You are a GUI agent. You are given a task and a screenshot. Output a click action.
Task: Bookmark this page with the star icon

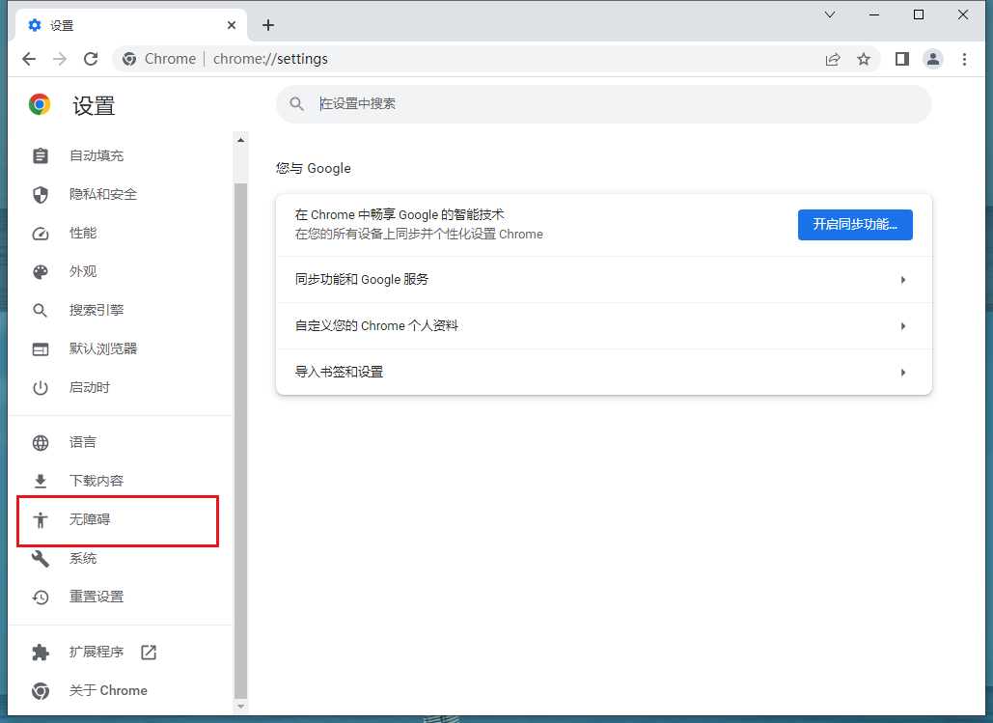point(864,59)
